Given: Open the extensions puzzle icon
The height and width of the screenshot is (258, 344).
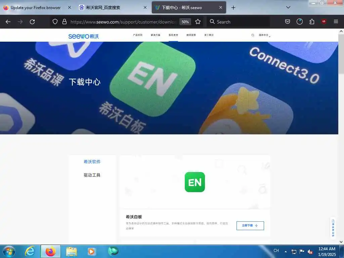Looking at the screenshot, I should (x=312, y=21).
